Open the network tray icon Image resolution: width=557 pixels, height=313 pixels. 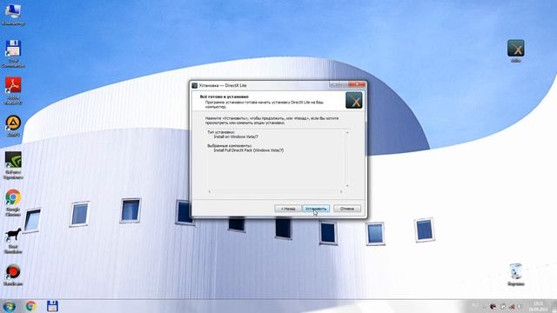click(x=512, y=307)
